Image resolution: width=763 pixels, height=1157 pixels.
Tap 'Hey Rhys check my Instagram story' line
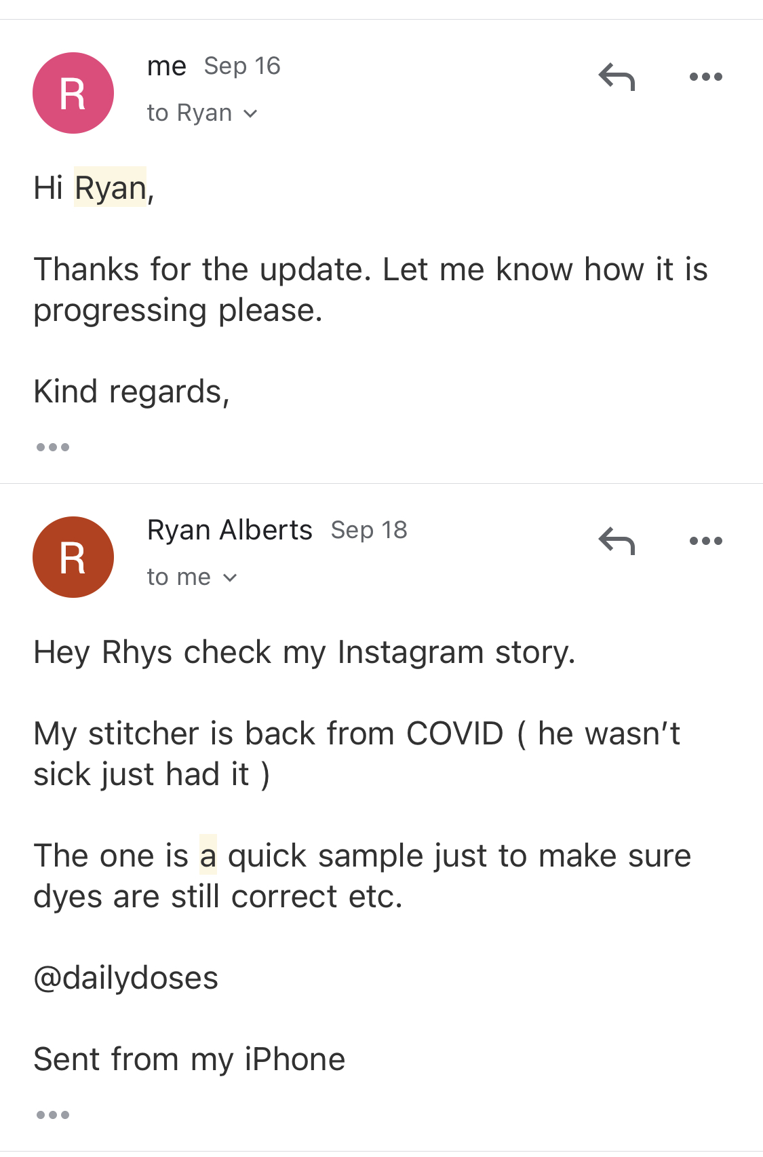point(305,652)
